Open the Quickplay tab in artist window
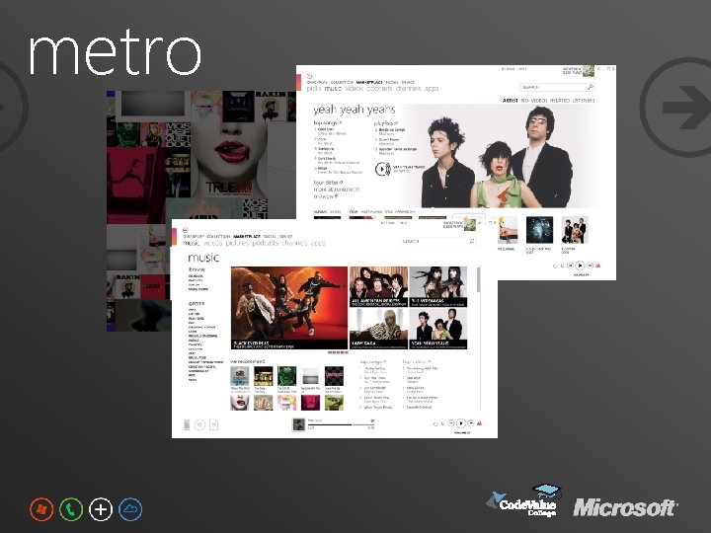 click(x=317, y=82)
